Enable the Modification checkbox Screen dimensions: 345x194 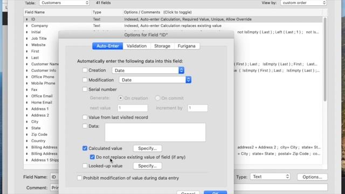click(x=85, y=80)
